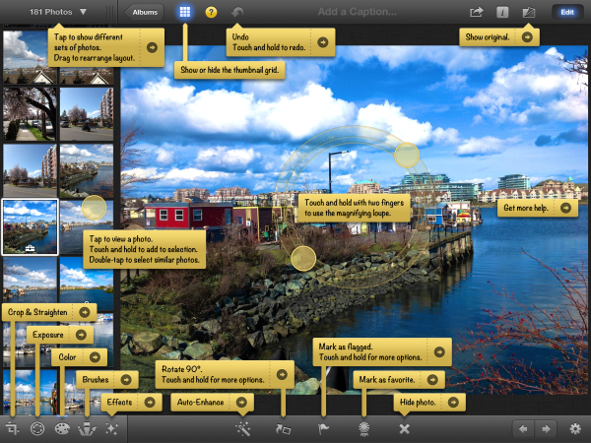The width and height of the screenshot is (591, 443).
Task: Toggle the Edit button
Action: [x=567, y=12]
